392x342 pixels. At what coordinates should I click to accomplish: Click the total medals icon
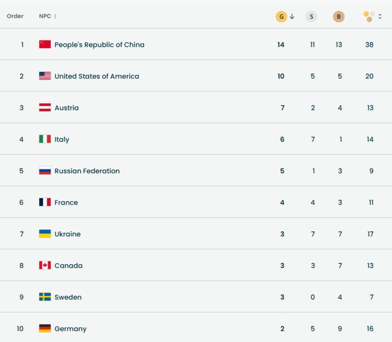click(x=369, y=17)
